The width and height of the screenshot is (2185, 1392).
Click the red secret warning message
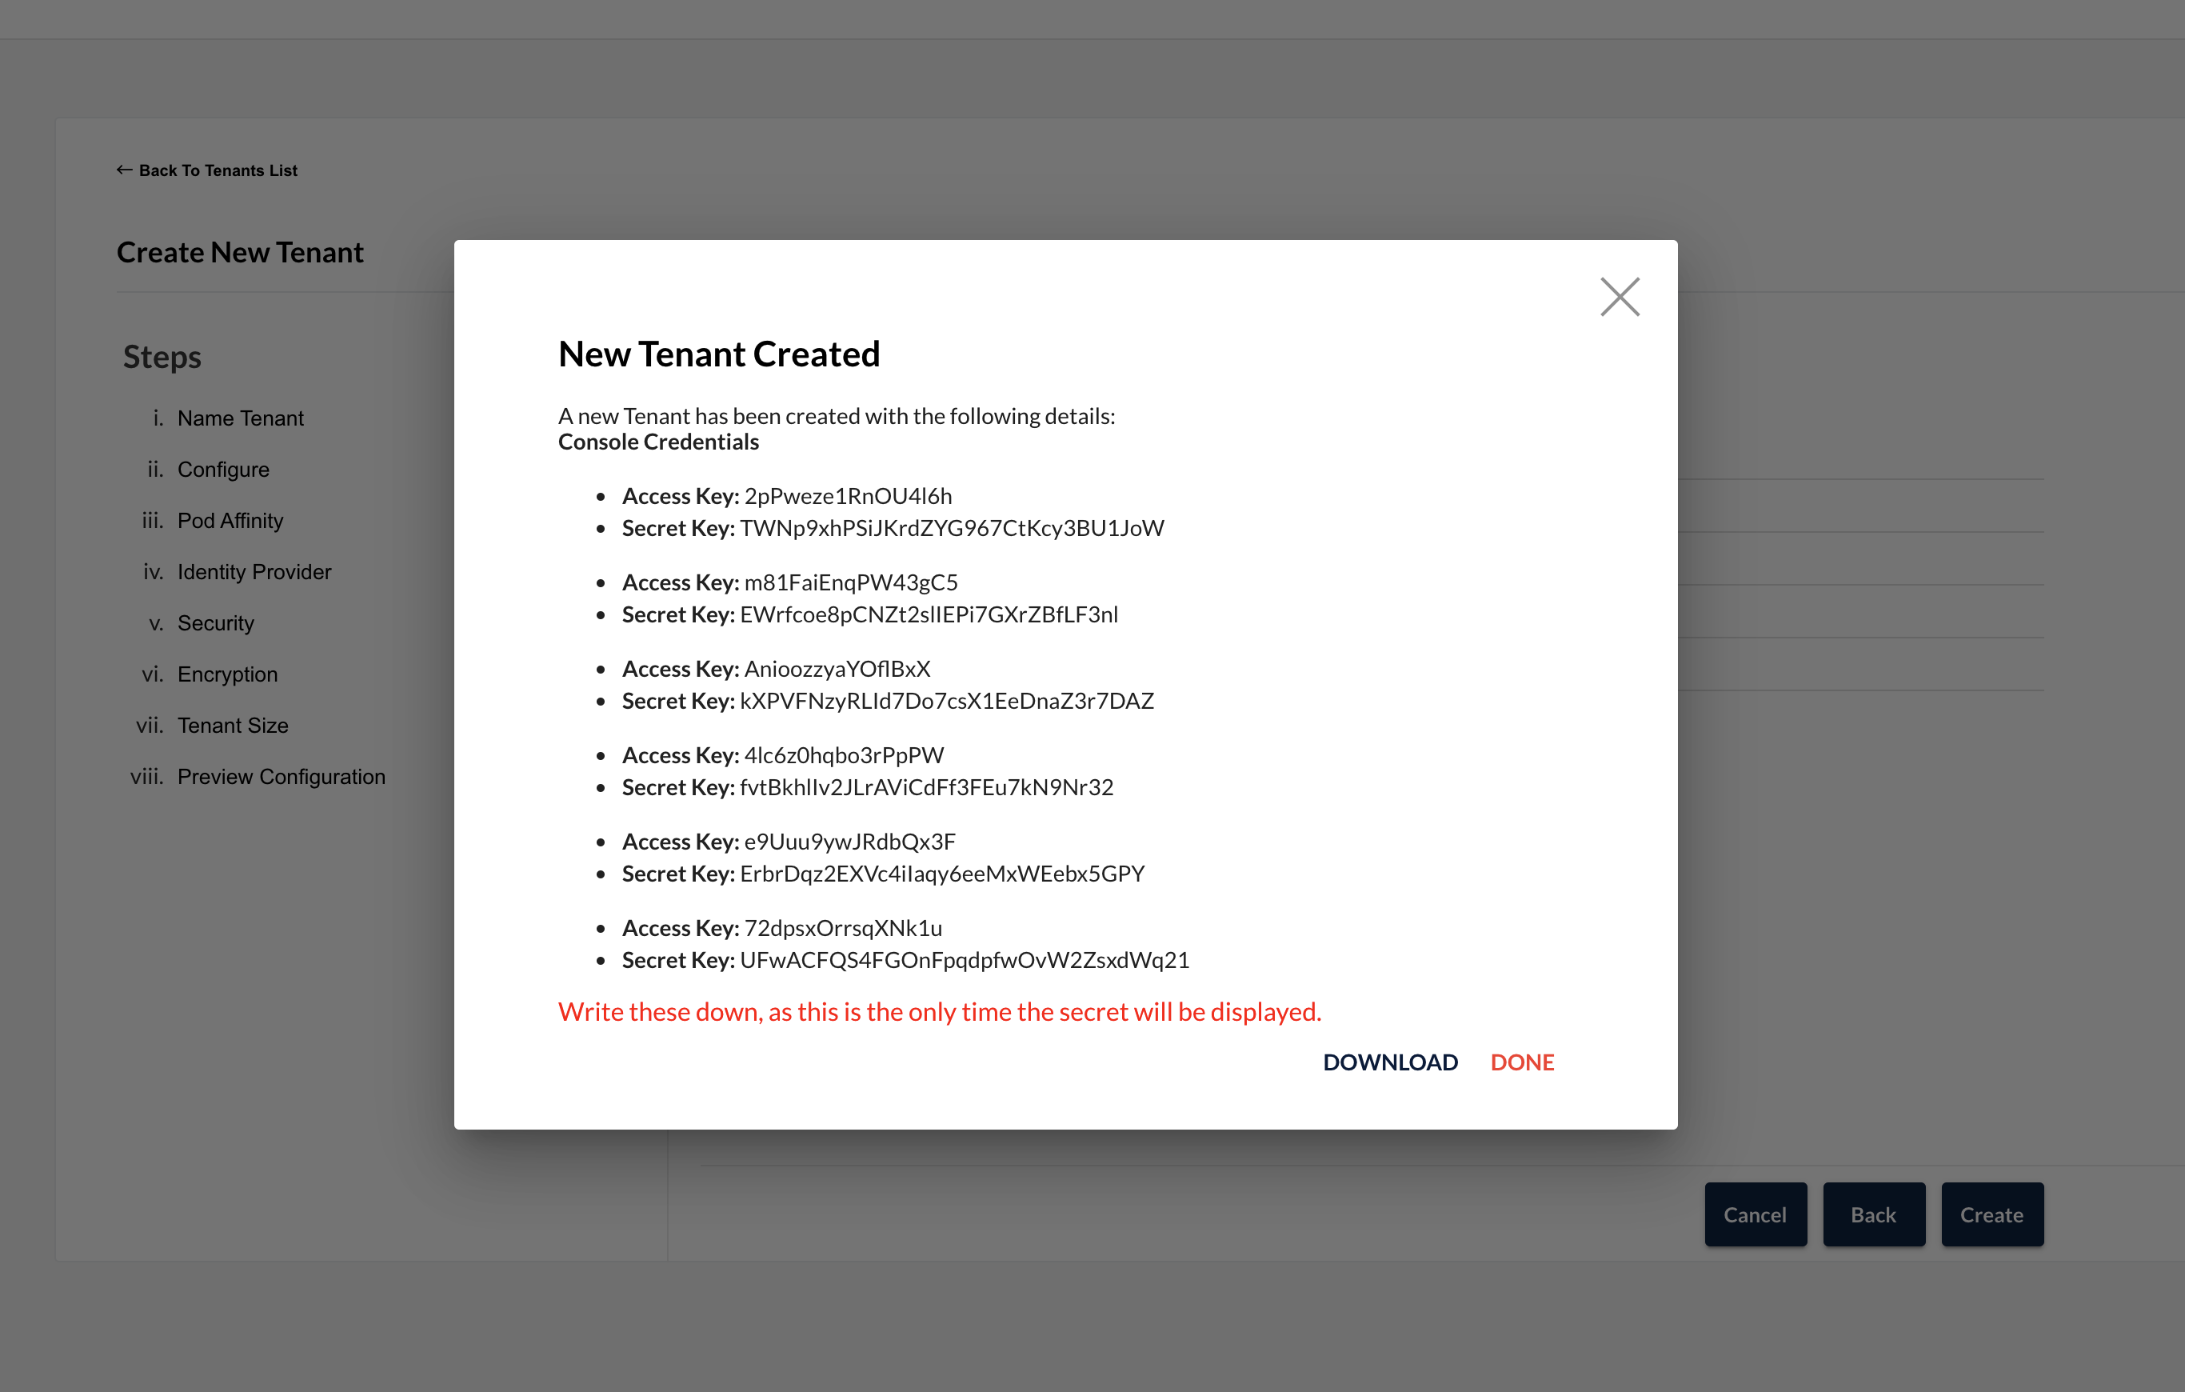coord(939,1012)
